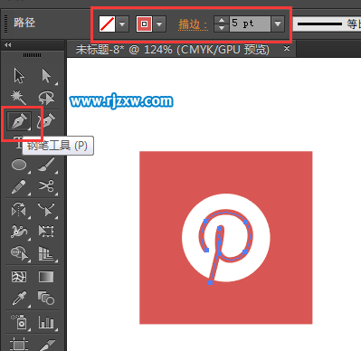
Task: Select the Width tool
Action: (19, 232)
